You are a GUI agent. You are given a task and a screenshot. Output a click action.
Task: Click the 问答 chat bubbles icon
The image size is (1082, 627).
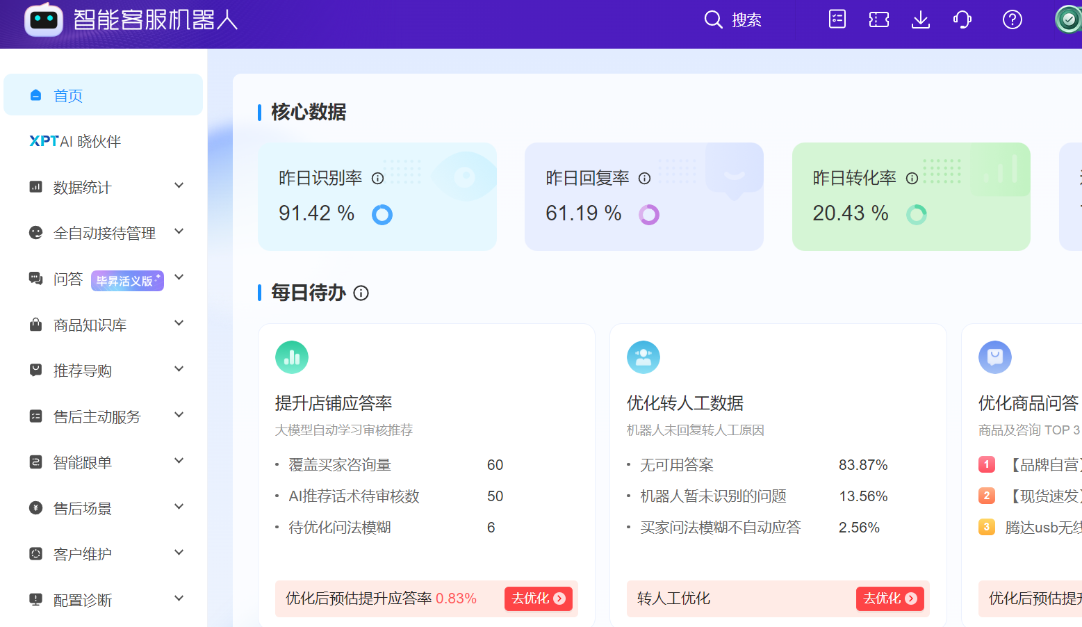point(35,278)
